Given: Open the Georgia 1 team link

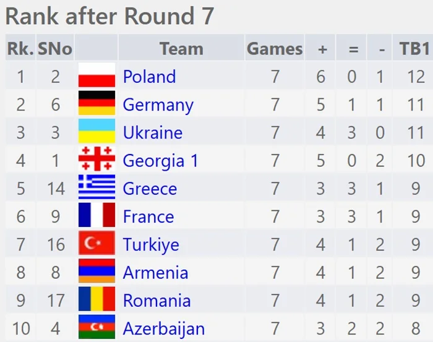Looking at the screenshot, I should [x=160, y=161].
